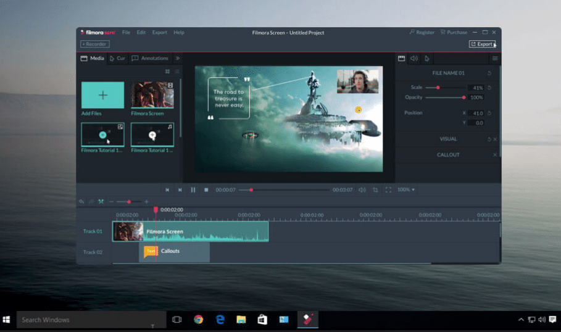Adjust the timeline zoom slider
This screenshot has height=332, width=561.
coord(128,202)
